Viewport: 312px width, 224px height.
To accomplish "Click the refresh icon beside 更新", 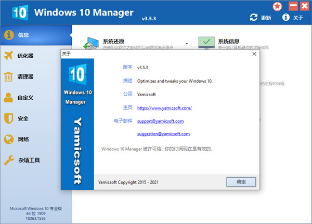I will click(x=254, y=18).
